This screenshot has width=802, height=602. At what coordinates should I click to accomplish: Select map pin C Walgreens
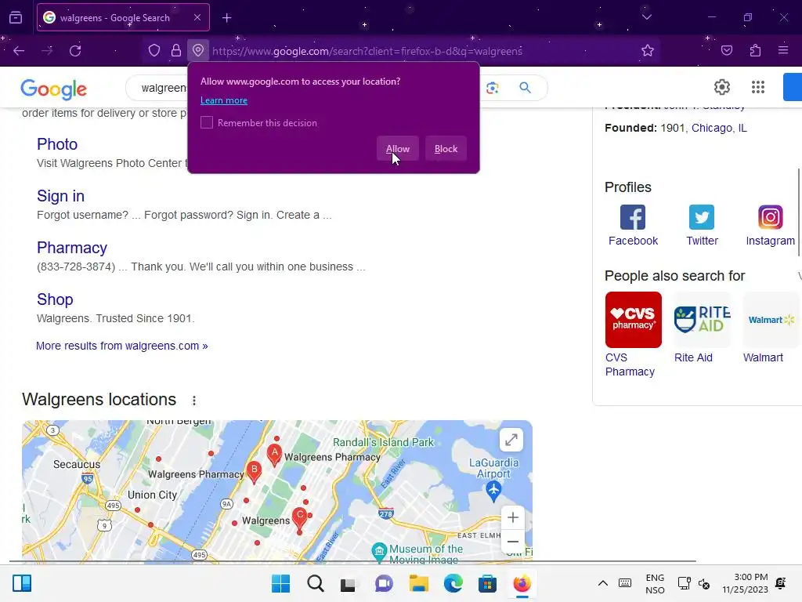[x=300, y=517]
